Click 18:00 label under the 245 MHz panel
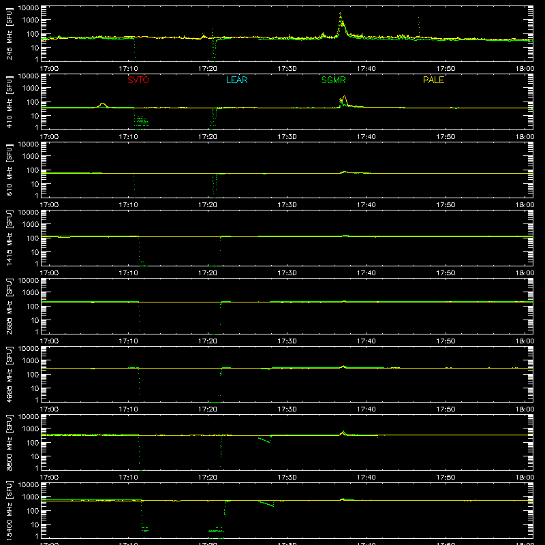 point(525,69)
